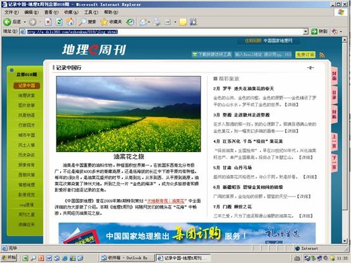The image size is (351, 263).
Task: Open the 查看 menu
Action: tap(51, 12)
